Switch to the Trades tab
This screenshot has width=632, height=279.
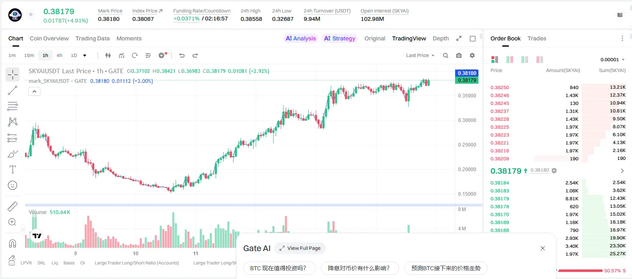pyautogui.click(x=537, y=38)
